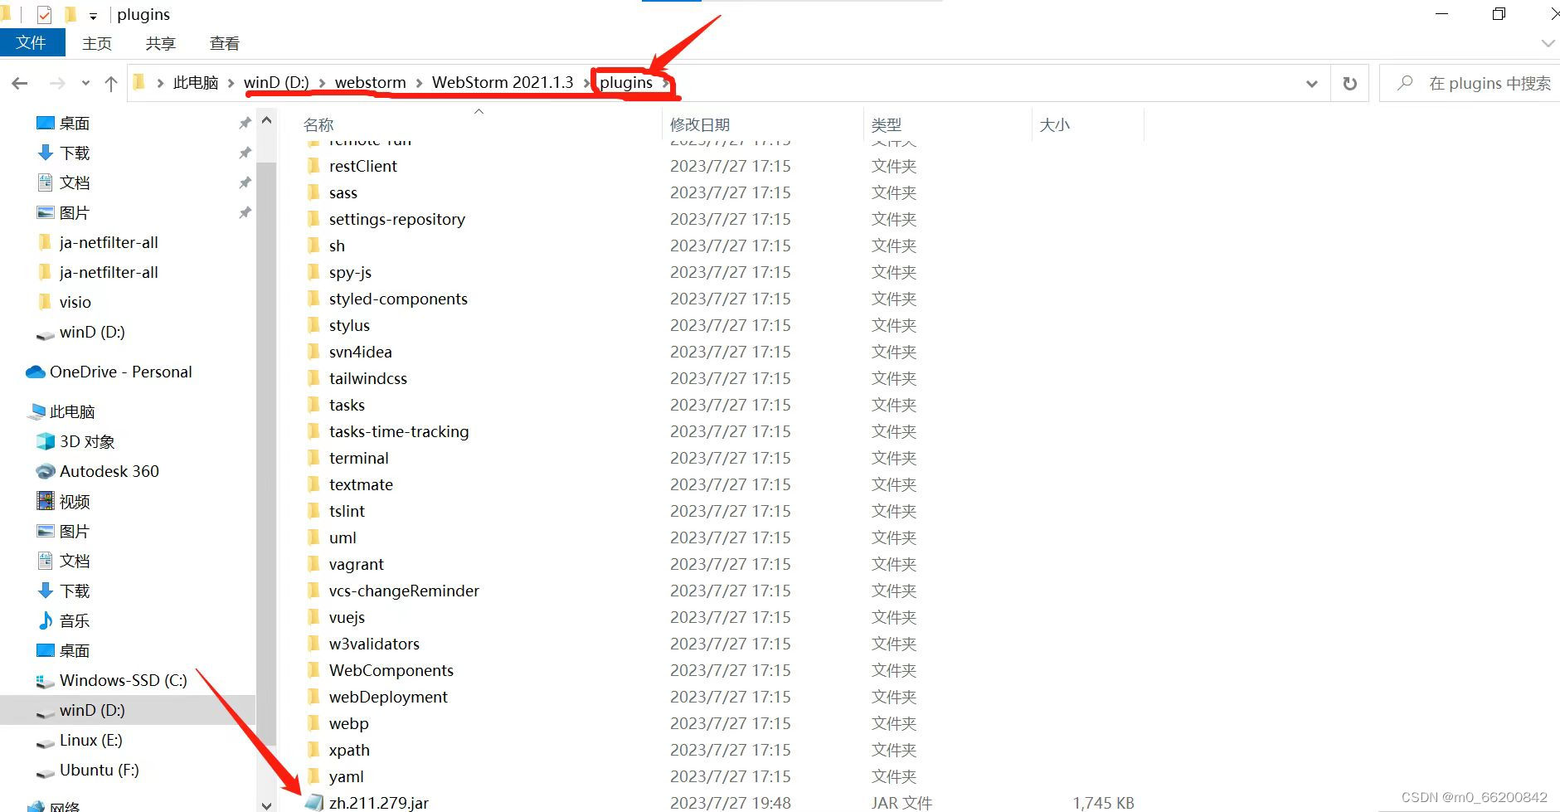This screenshot has width=1560, height=812.
Task: Open quick access toolbar customize dropdown
Action: (93, 15)
